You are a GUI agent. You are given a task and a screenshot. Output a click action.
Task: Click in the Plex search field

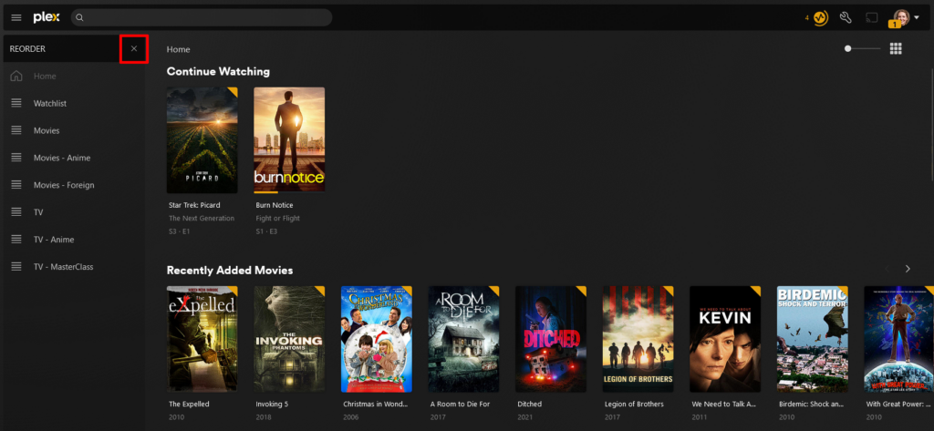202,17
